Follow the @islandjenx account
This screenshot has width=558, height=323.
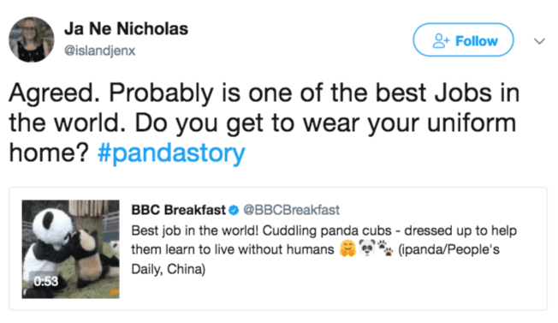463,40
